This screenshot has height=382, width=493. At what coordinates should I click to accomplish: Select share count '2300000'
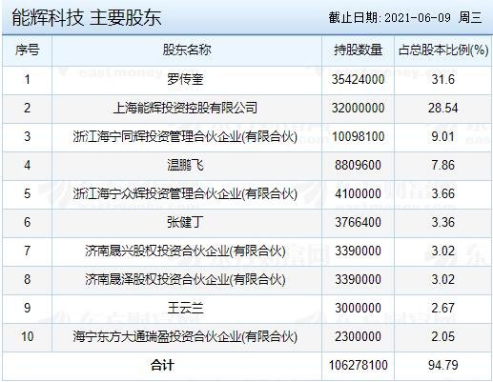[x=358, y=336]
